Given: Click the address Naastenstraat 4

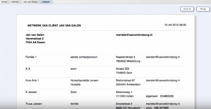Looking at the screenshot, I should [x=125, y=57].
